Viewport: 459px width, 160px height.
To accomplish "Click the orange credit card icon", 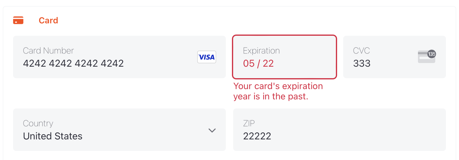I will coord(18,20).
